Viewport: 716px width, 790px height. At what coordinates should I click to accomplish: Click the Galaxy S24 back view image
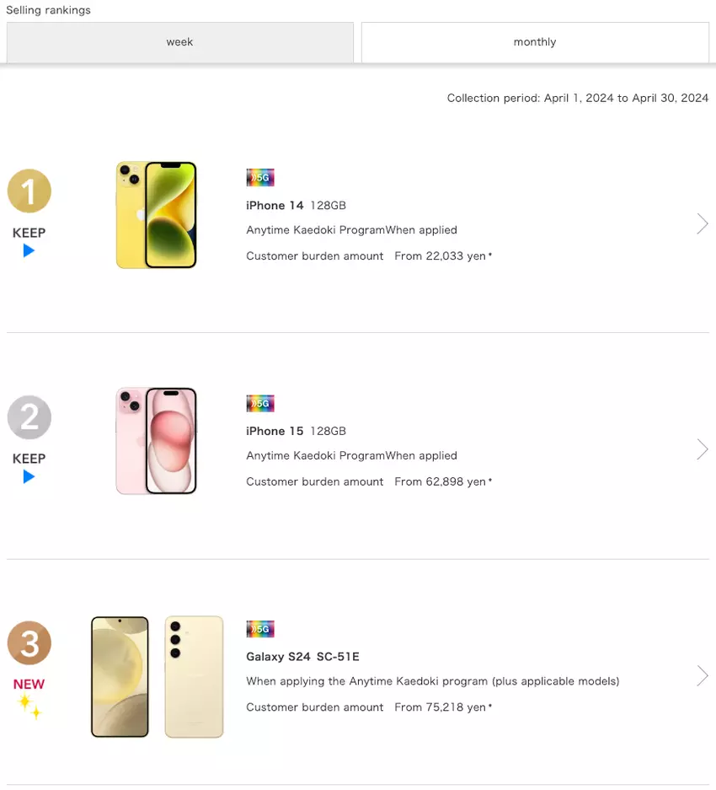tap(194, 676)
